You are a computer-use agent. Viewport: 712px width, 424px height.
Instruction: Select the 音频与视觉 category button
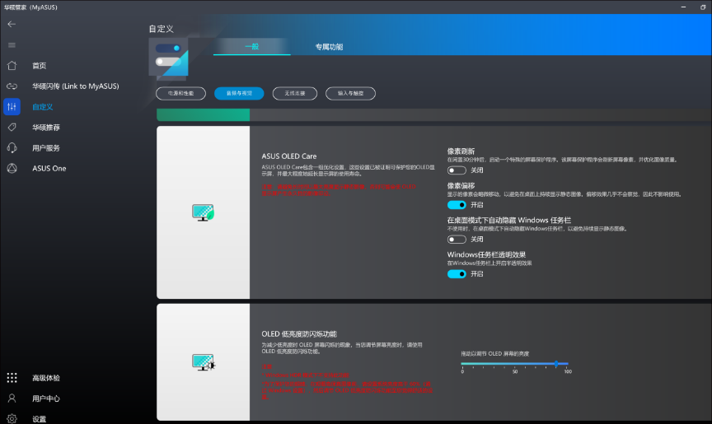[x=239, y=93]
